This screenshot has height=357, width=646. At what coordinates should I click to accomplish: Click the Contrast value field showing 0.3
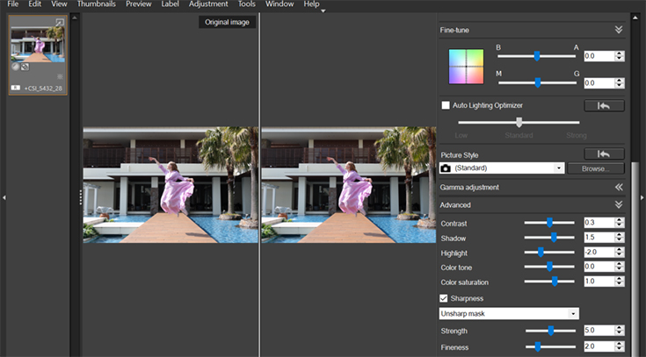599,223
